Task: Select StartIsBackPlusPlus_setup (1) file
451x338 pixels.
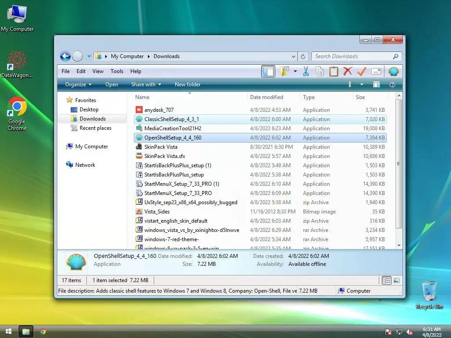Action: tap(260, 165)
